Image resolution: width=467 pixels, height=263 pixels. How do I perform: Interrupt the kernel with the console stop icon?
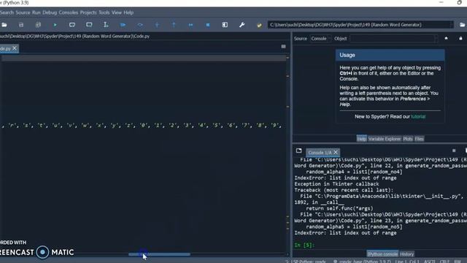pyautogui.click(x=454, y=151)
